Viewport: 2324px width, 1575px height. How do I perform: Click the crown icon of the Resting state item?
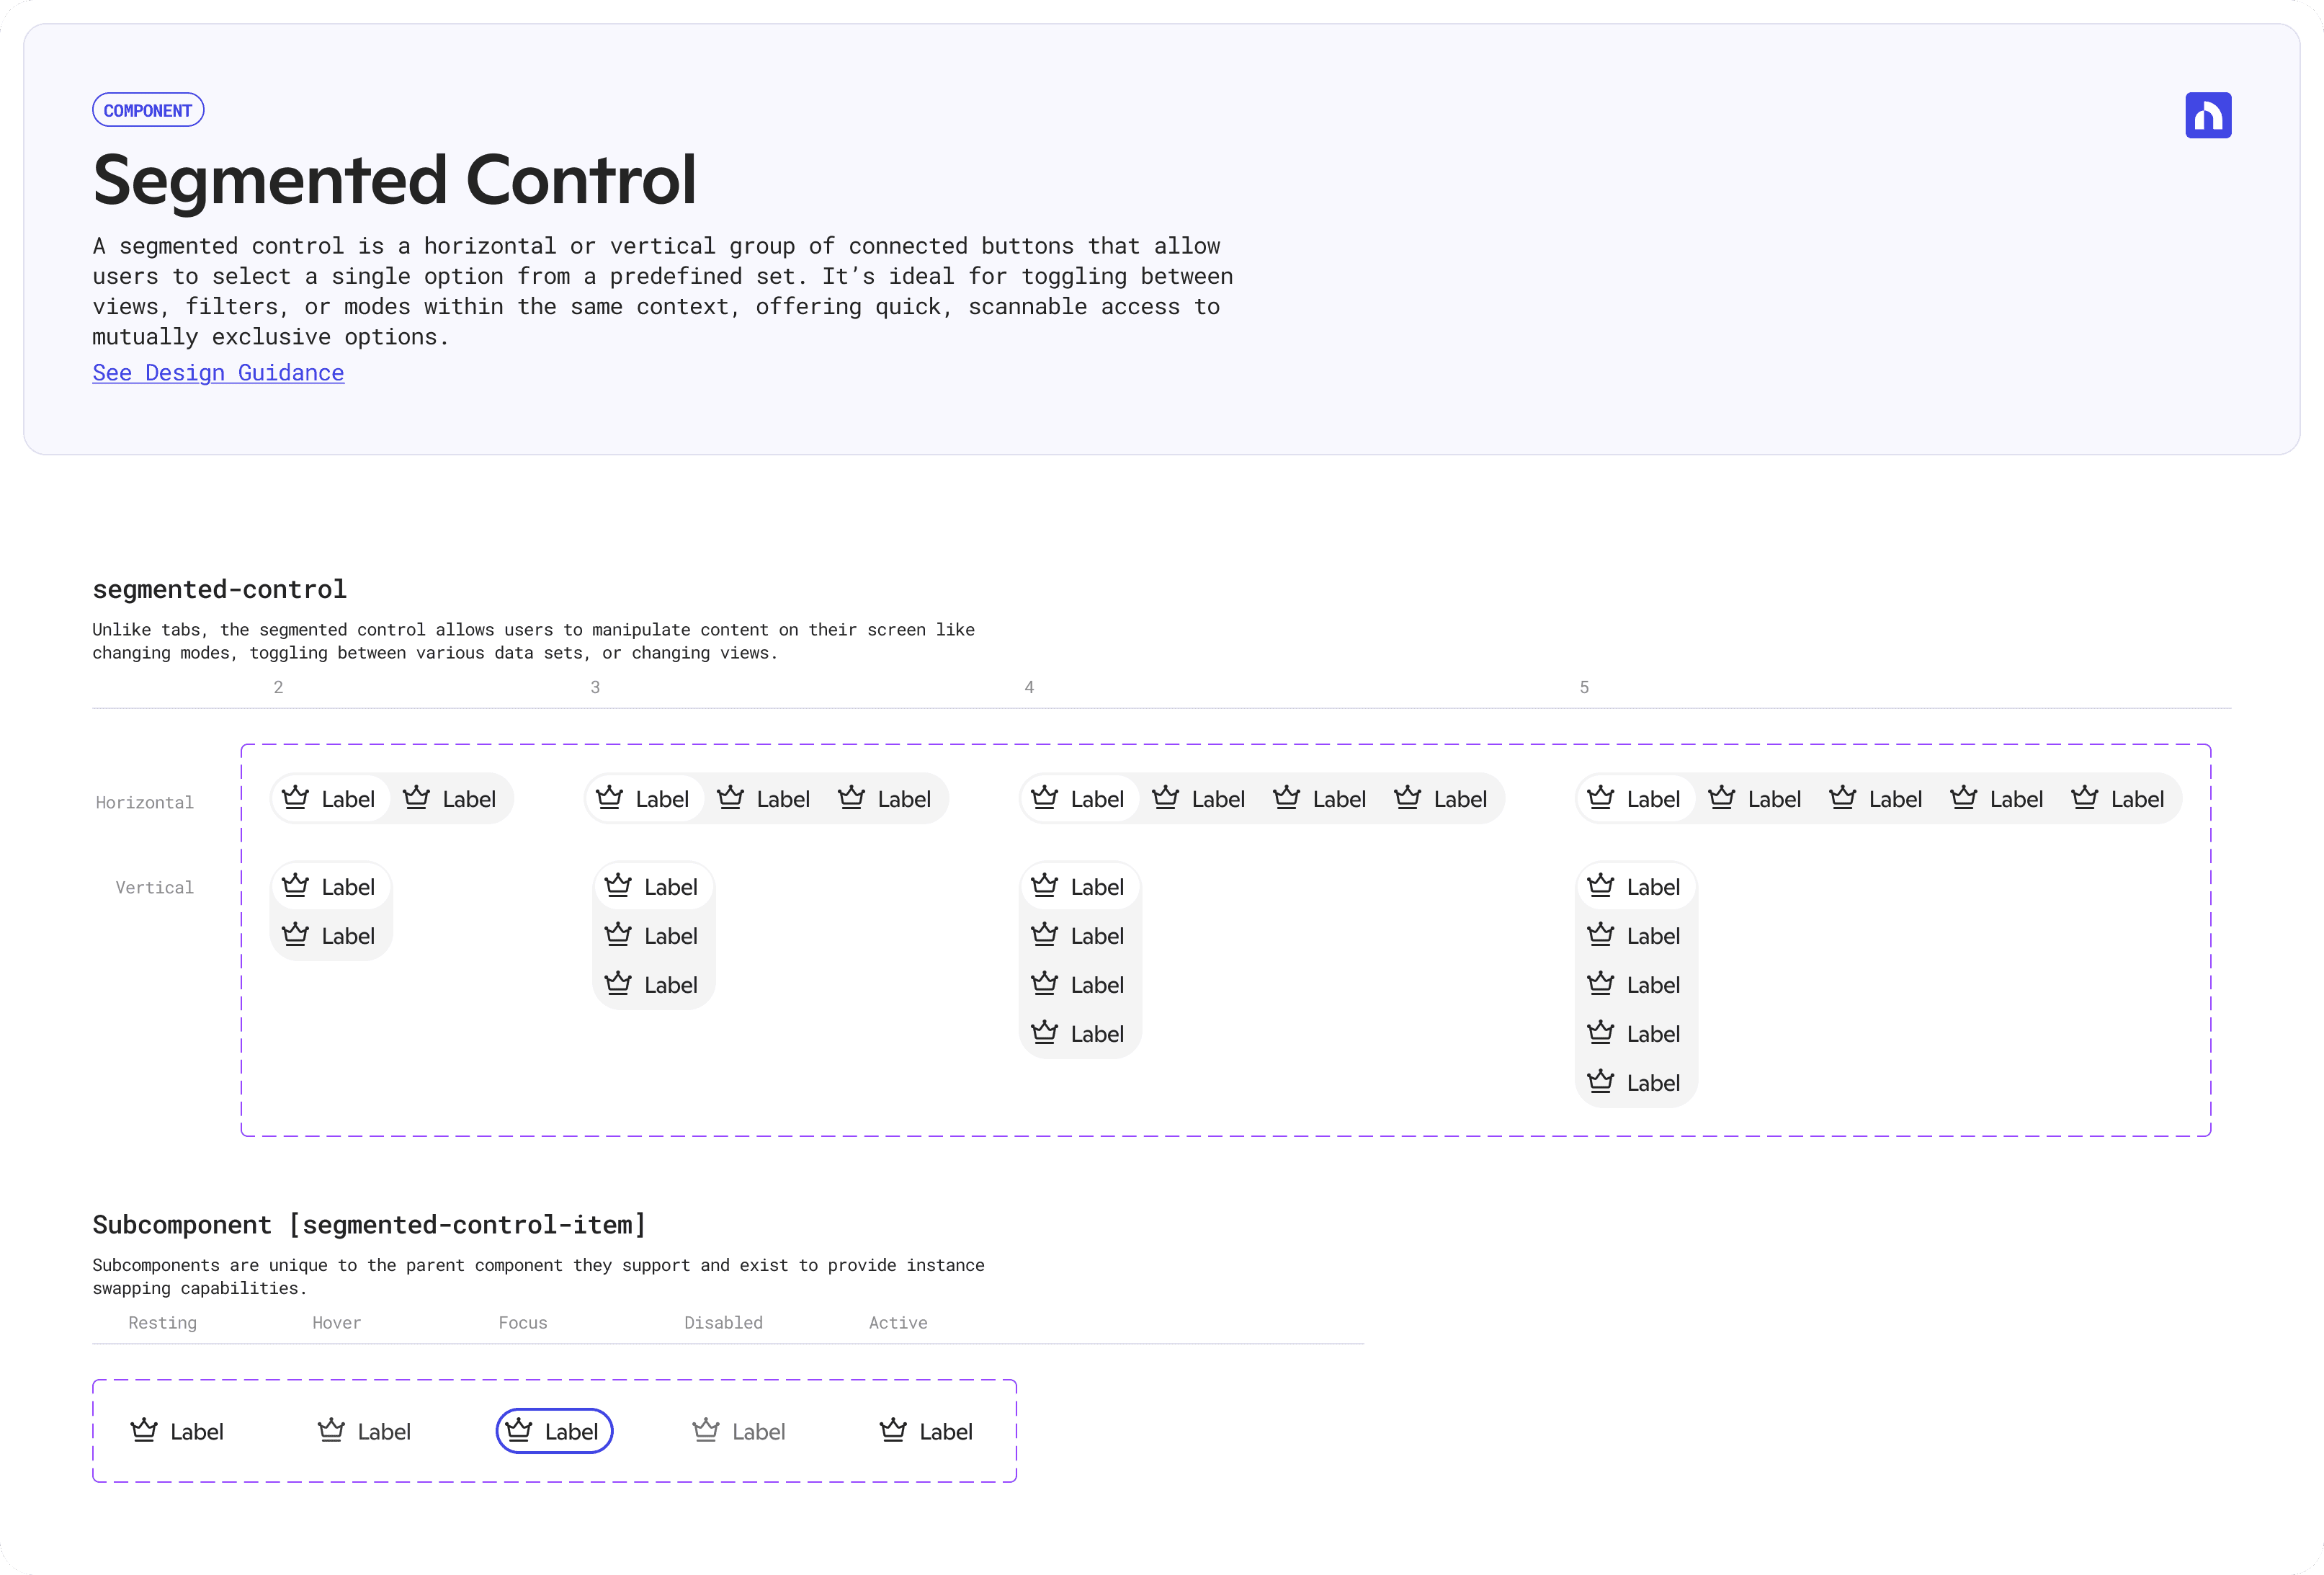coord(144,1430)
